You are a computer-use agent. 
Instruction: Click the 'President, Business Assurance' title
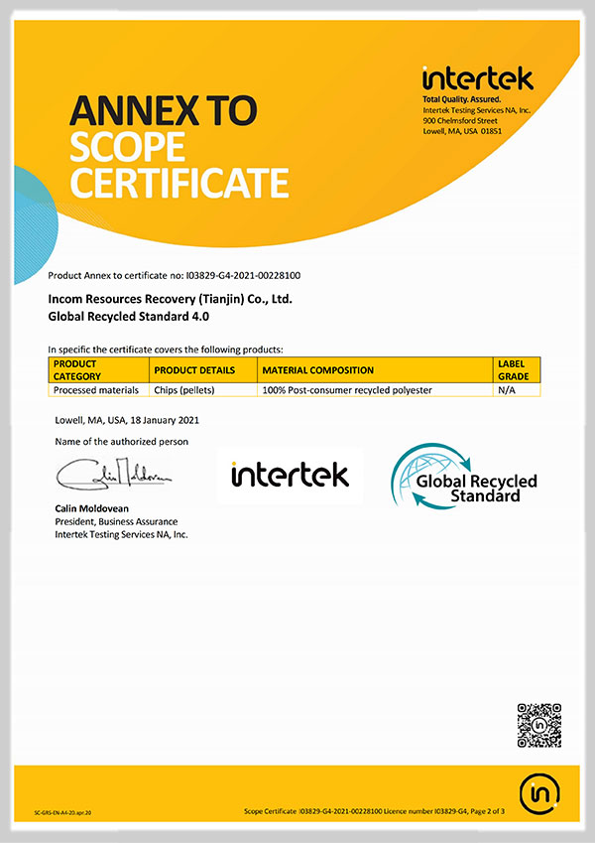116,522
